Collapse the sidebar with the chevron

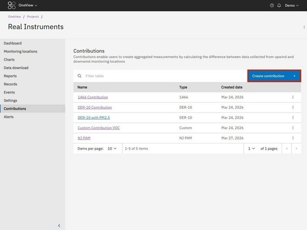pos(59,225)
